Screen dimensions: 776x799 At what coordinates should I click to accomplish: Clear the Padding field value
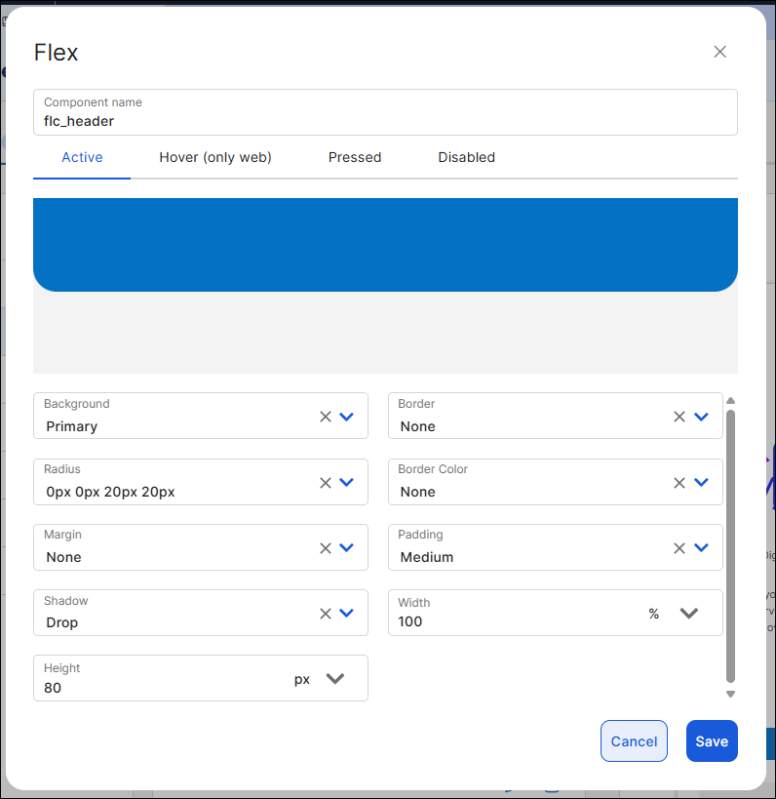click(679, 547)
